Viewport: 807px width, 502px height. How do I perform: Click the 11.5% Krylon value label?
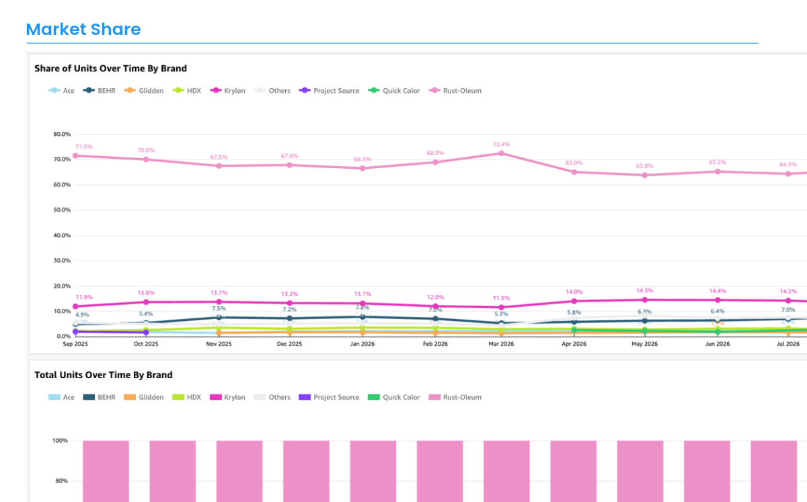(501, 298)
